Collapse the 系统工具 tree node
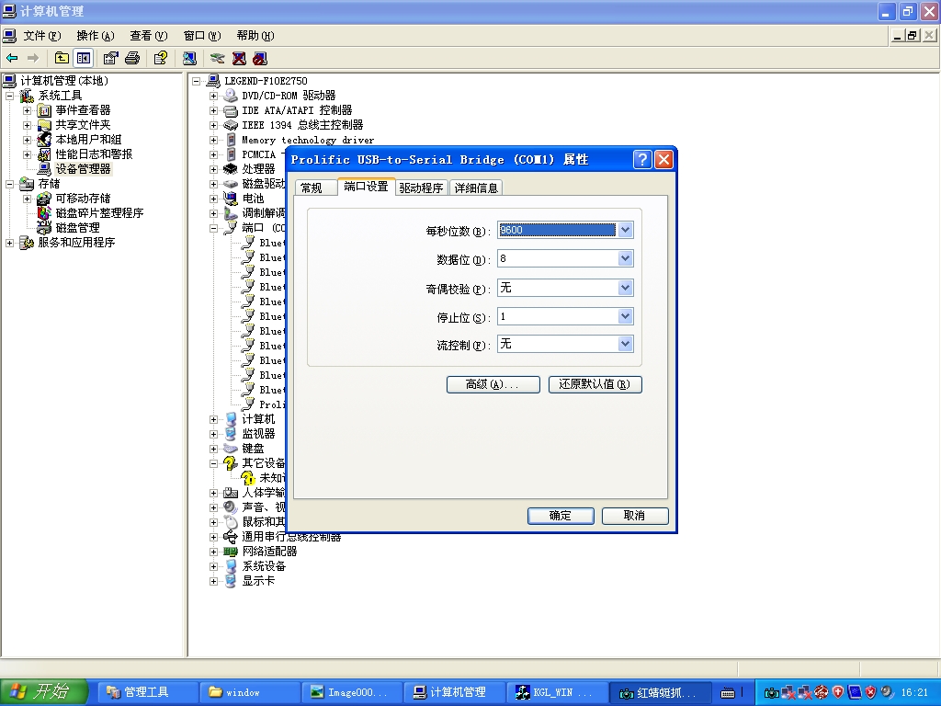 point(9,96)
